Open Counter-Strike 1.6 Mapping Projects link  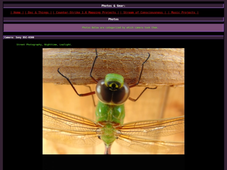[x=86, y=13]
